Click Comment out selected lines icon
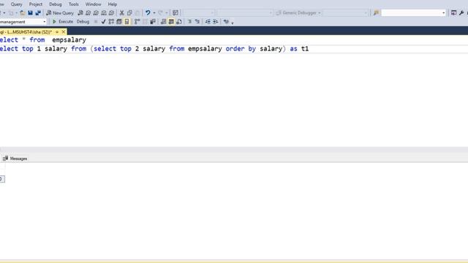The width and height of the screenshot is (468, 263). coord(189,21)
